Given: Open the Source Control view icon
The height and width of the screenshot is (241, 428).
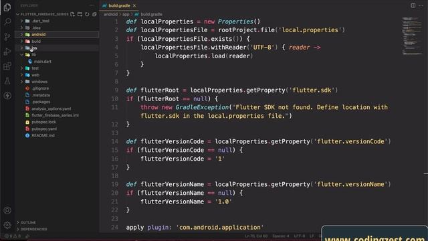Looking at the screenshot, I should pyautogui.click(x=7, y=37).
